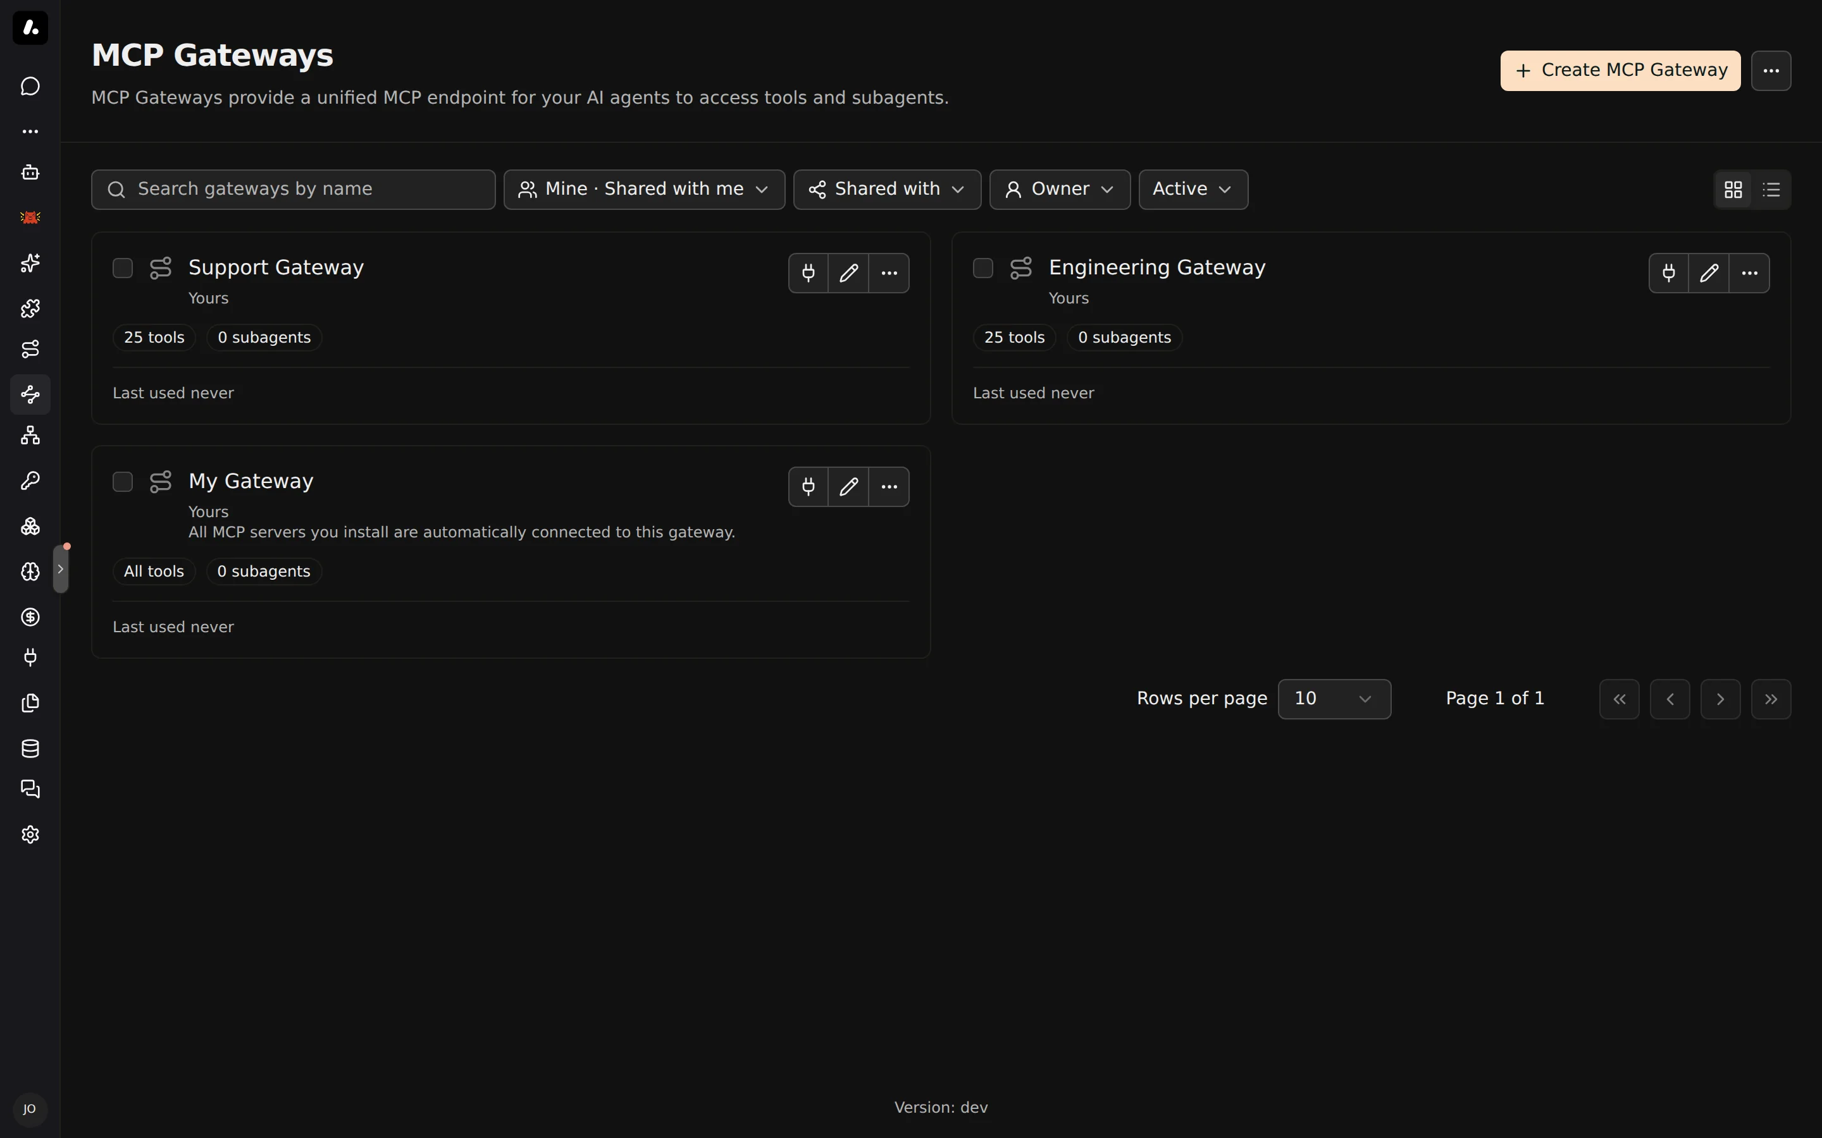Screen dimensions: 1822x1138
Task: Click My Gateway 0 subagents badge
Action: click(x=264, y=572)
